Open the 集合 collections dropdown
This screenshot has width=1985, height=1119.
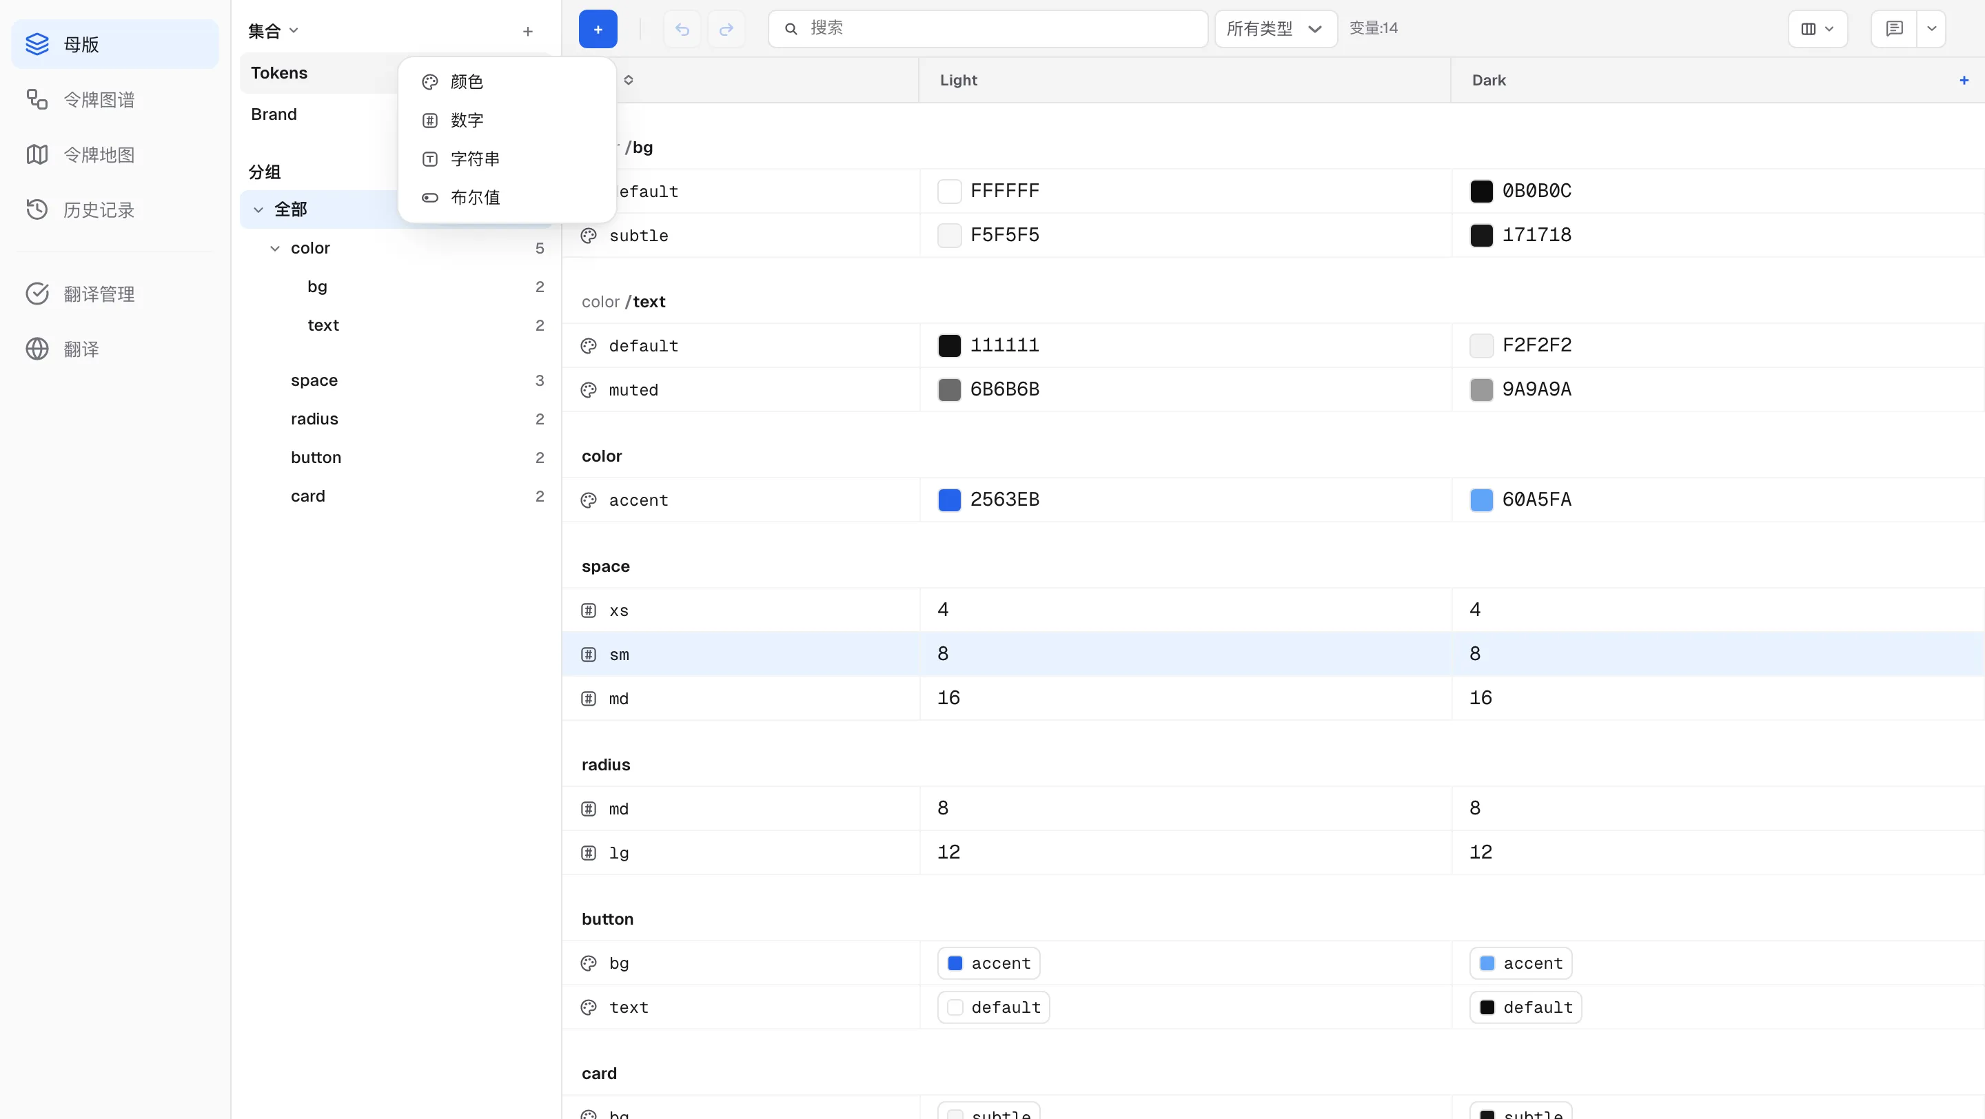pos(273,31)
